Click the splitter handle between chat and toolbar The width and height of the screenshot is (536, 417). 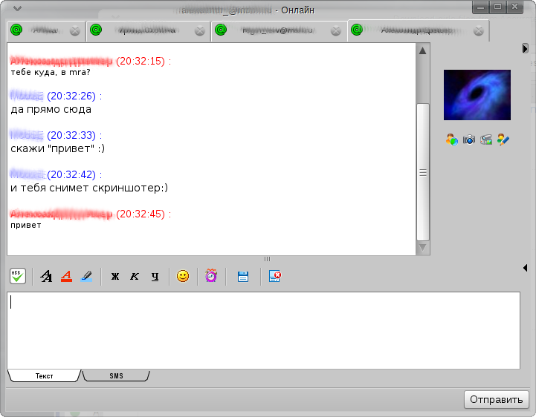coord(267,259)
